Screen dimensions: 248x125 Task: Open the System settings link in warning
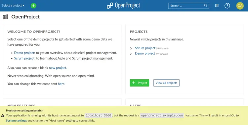(x=17, y=121)
